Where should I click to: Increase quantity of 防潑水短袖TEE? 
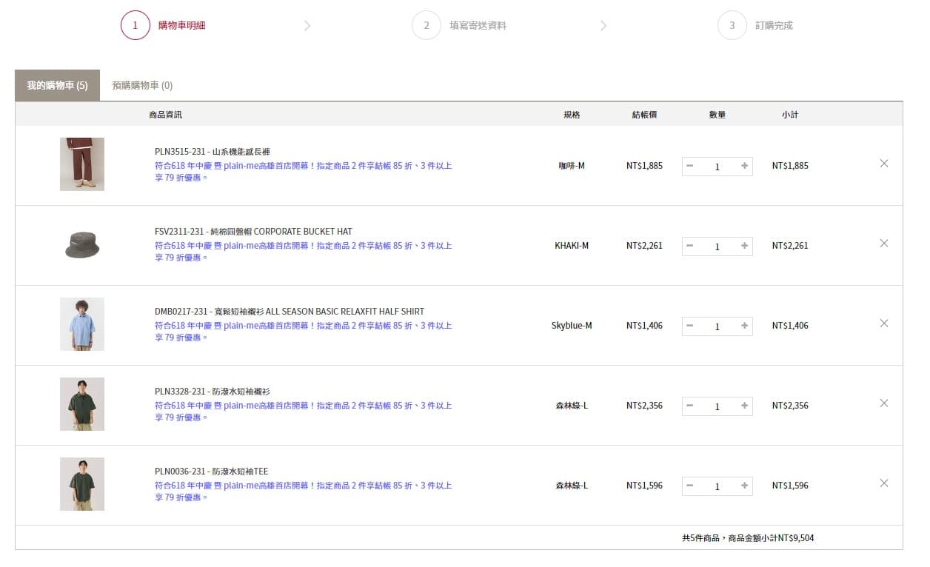point(744,486)
